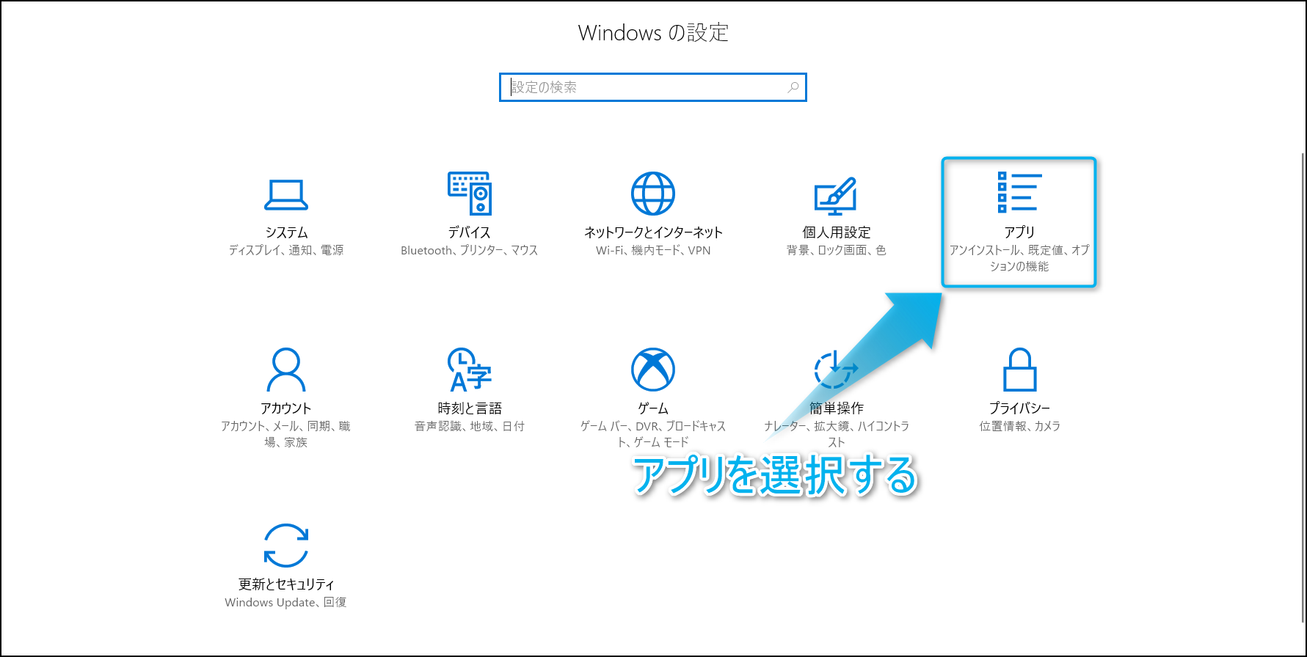1307x657 pixels.
Task: Click the Network and Internet globe icon
Action: [x=652, y=194]
